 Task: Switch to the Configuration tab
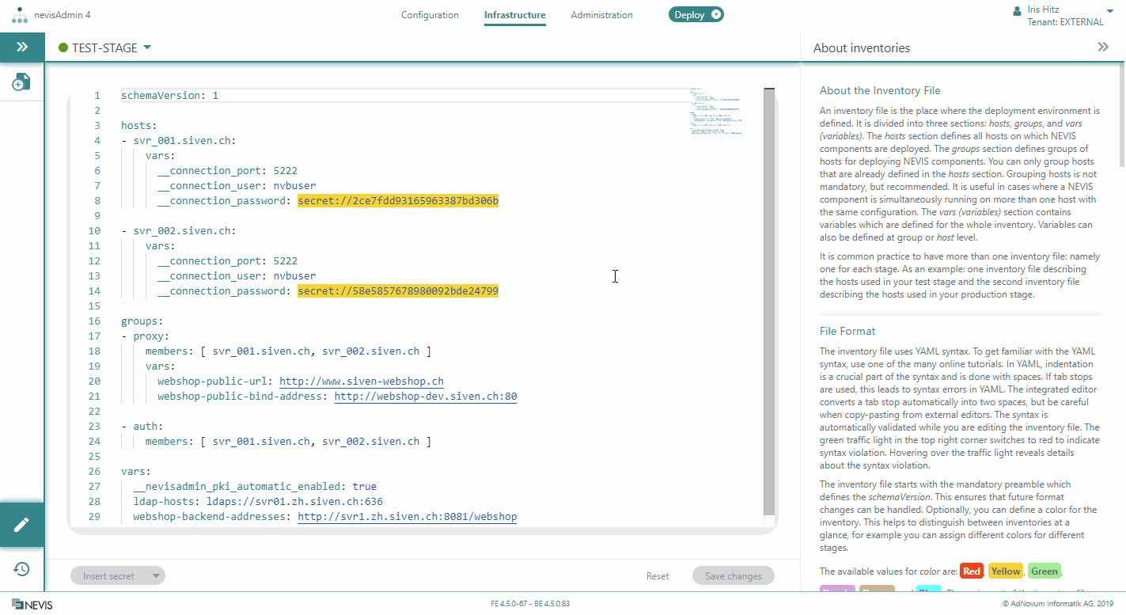tap(430, 15)
